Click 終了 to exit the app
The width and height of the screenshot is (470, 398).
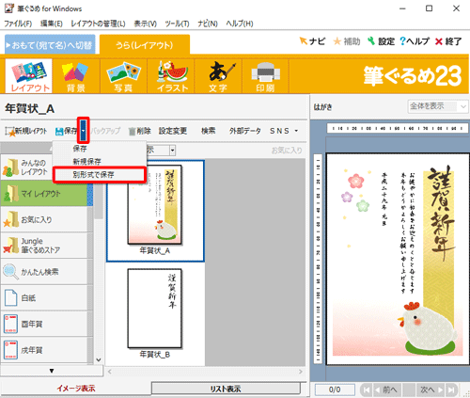point(448,41)
